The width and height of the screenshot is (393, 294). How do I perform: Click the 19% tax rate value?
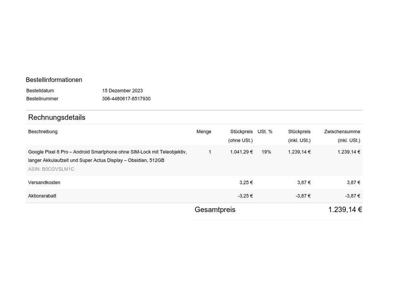(x=266, y=152)
